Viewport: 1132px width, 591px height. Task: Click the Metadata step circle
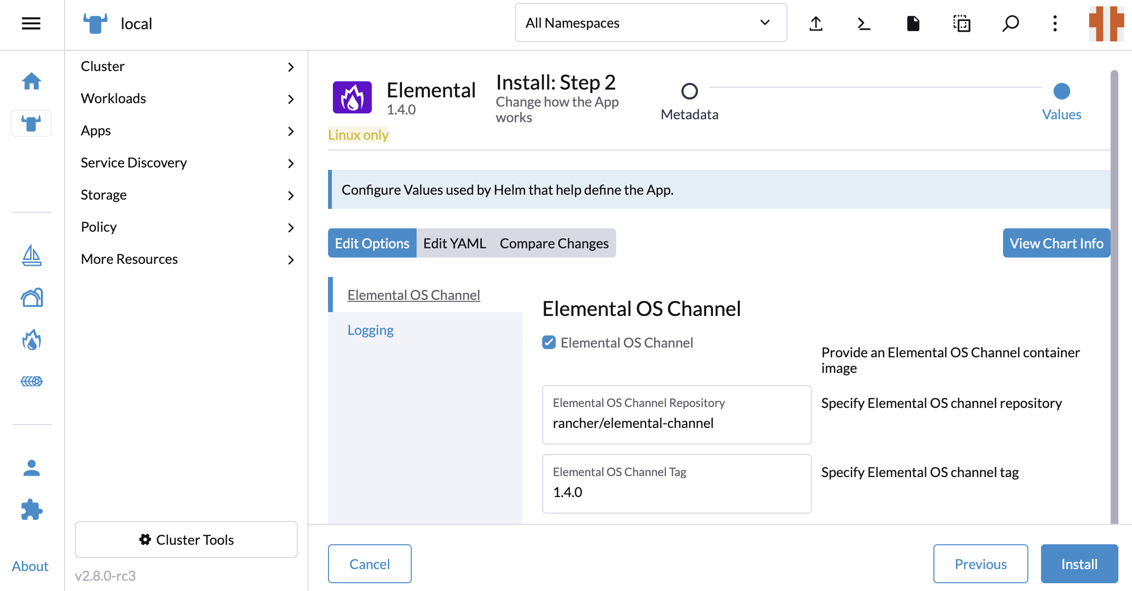[x=690, y=91]
